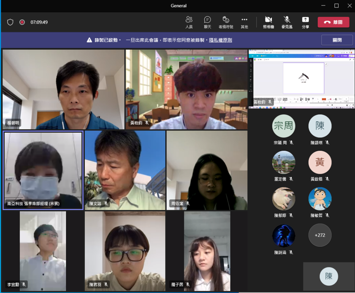Click the muted mic icon beside 陳郁婷
Screen dimensions: 355x293
291,215
